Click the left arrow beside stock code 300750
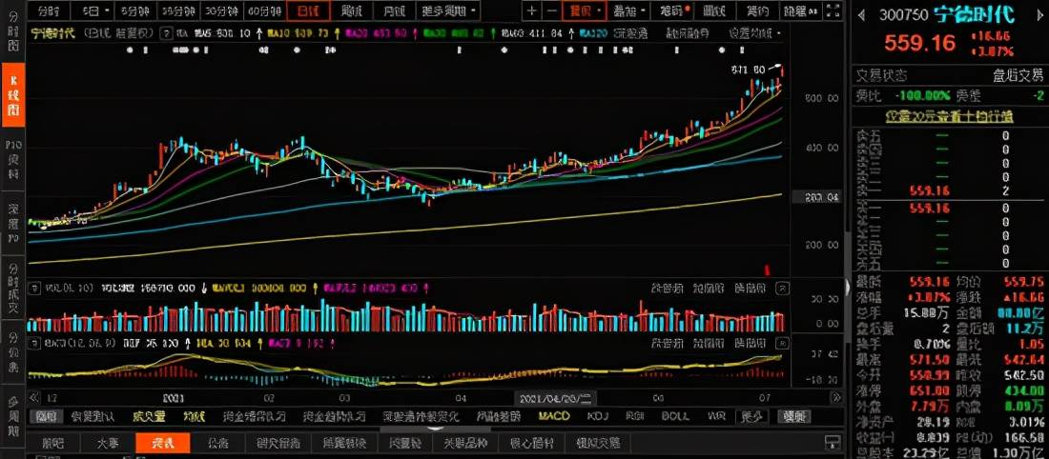 tap(862, 14)
